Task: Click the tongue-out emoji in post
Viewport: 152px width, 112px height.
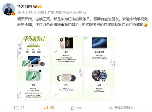Action: [146, 25]
